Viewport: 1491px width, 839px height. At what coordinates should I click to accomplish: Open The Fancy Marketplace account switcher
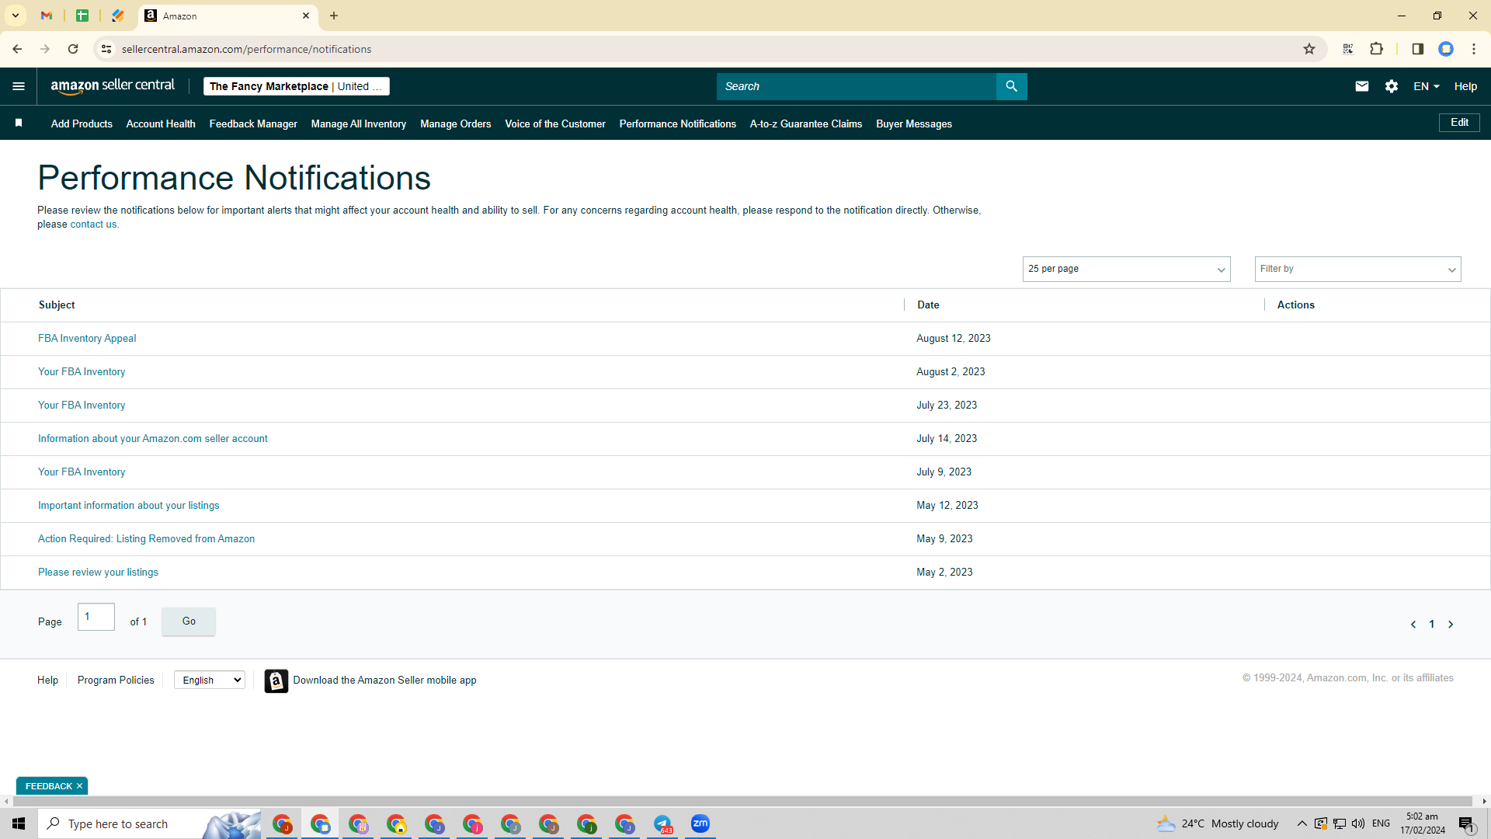[x=296, y=86]
